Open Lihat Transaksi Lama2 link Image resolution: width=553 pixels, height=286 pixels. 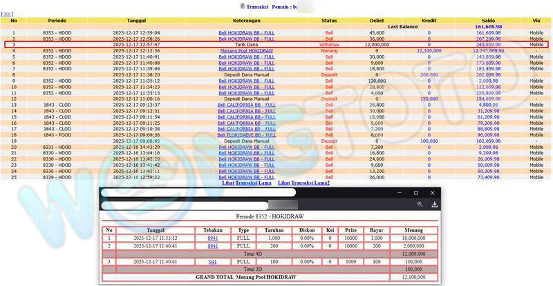tap(303, 183)
